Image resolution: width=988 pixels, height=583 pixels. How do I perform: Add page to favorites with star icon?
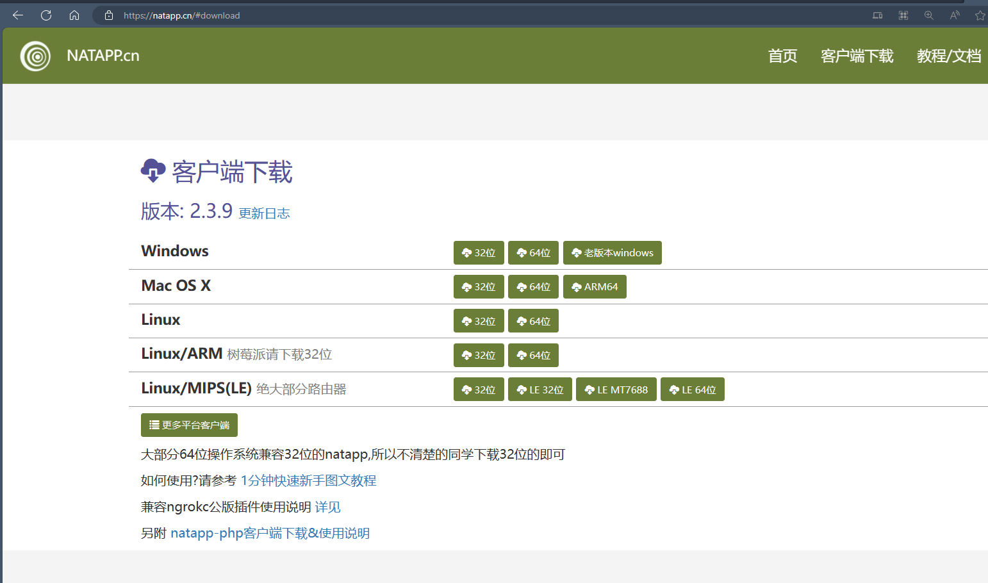pos(980,15)
